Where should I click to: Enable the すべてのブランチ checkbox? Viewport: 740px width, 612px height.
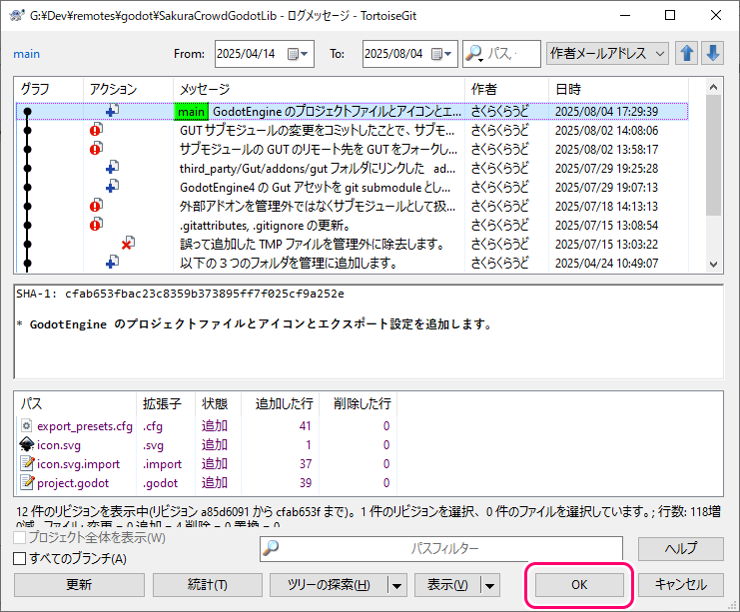[x=19, y=558]
